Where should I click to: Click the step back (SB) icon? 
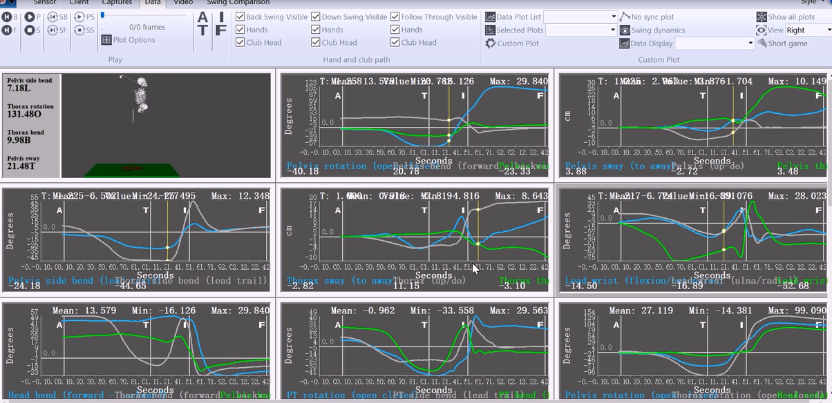[52, 17]
